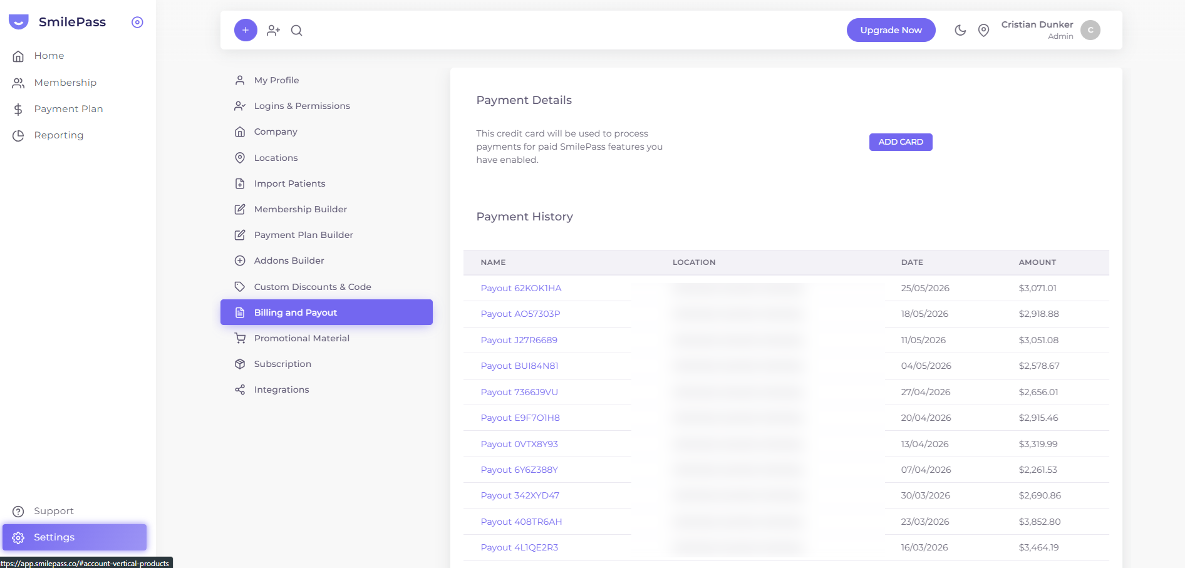The image size is (1185, 568).
Task: Click the Import Patients file icon
Action: [x=240, y=183]
